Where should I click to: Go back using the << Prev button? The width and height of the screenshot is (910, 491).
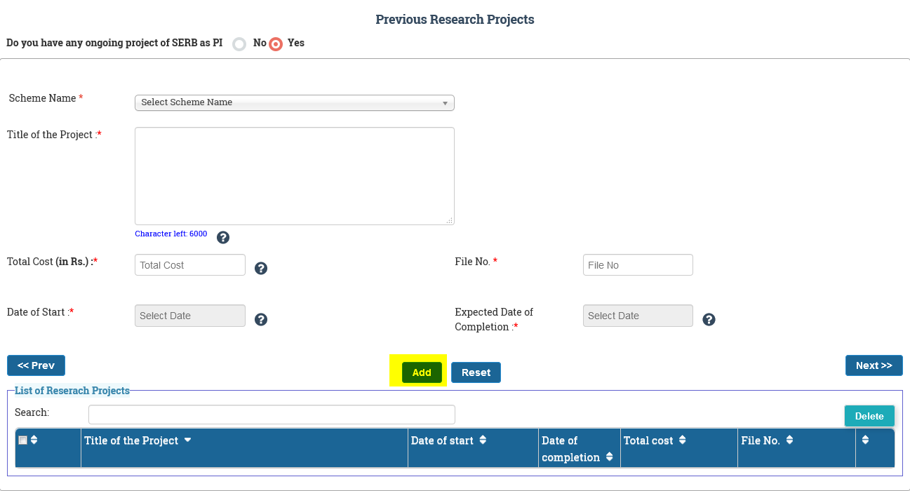pyautogui.click(x=36, y=365)
